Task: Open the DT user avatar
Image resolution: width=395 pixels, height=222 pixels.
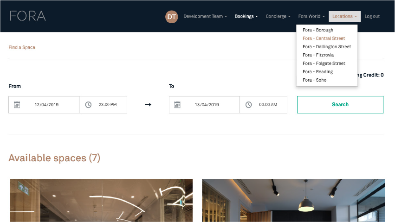Action: point(172,17)
